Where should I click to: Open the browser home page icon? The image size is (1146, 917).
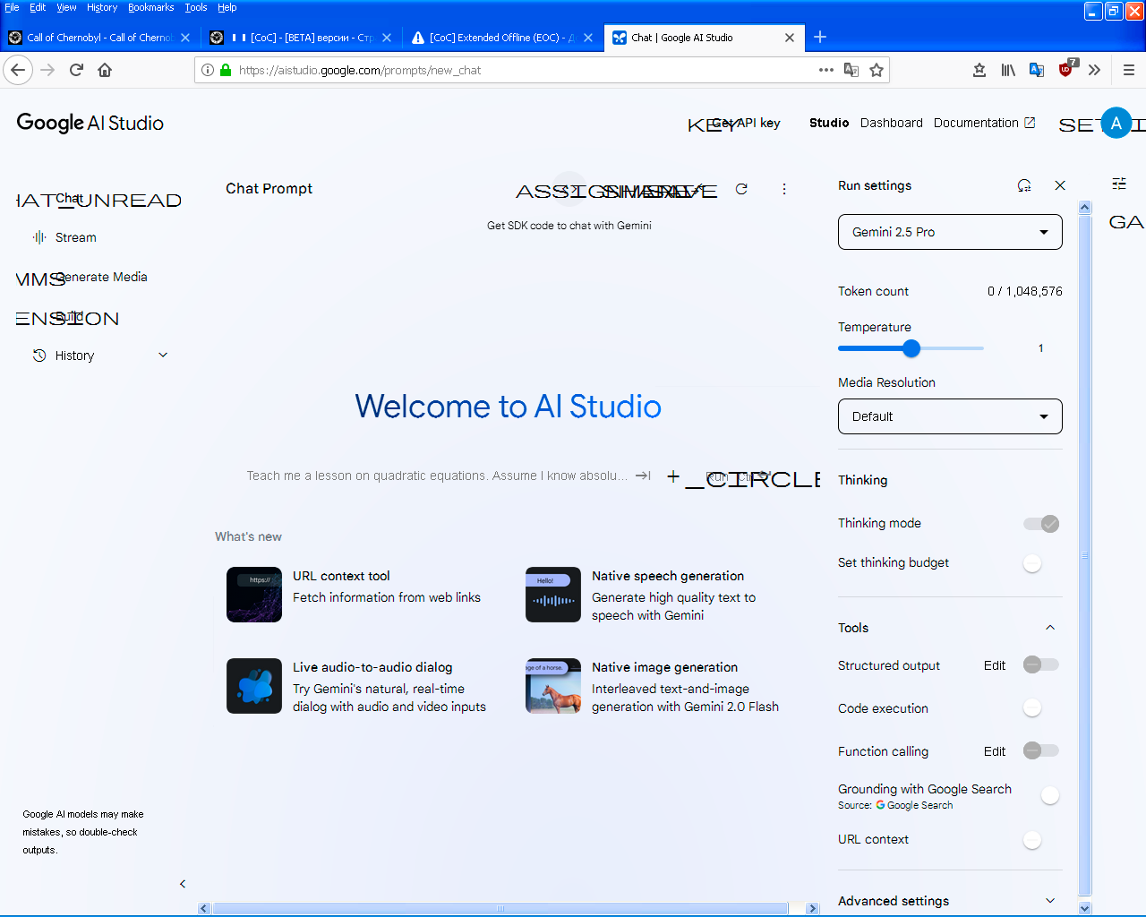coord(105,70)
